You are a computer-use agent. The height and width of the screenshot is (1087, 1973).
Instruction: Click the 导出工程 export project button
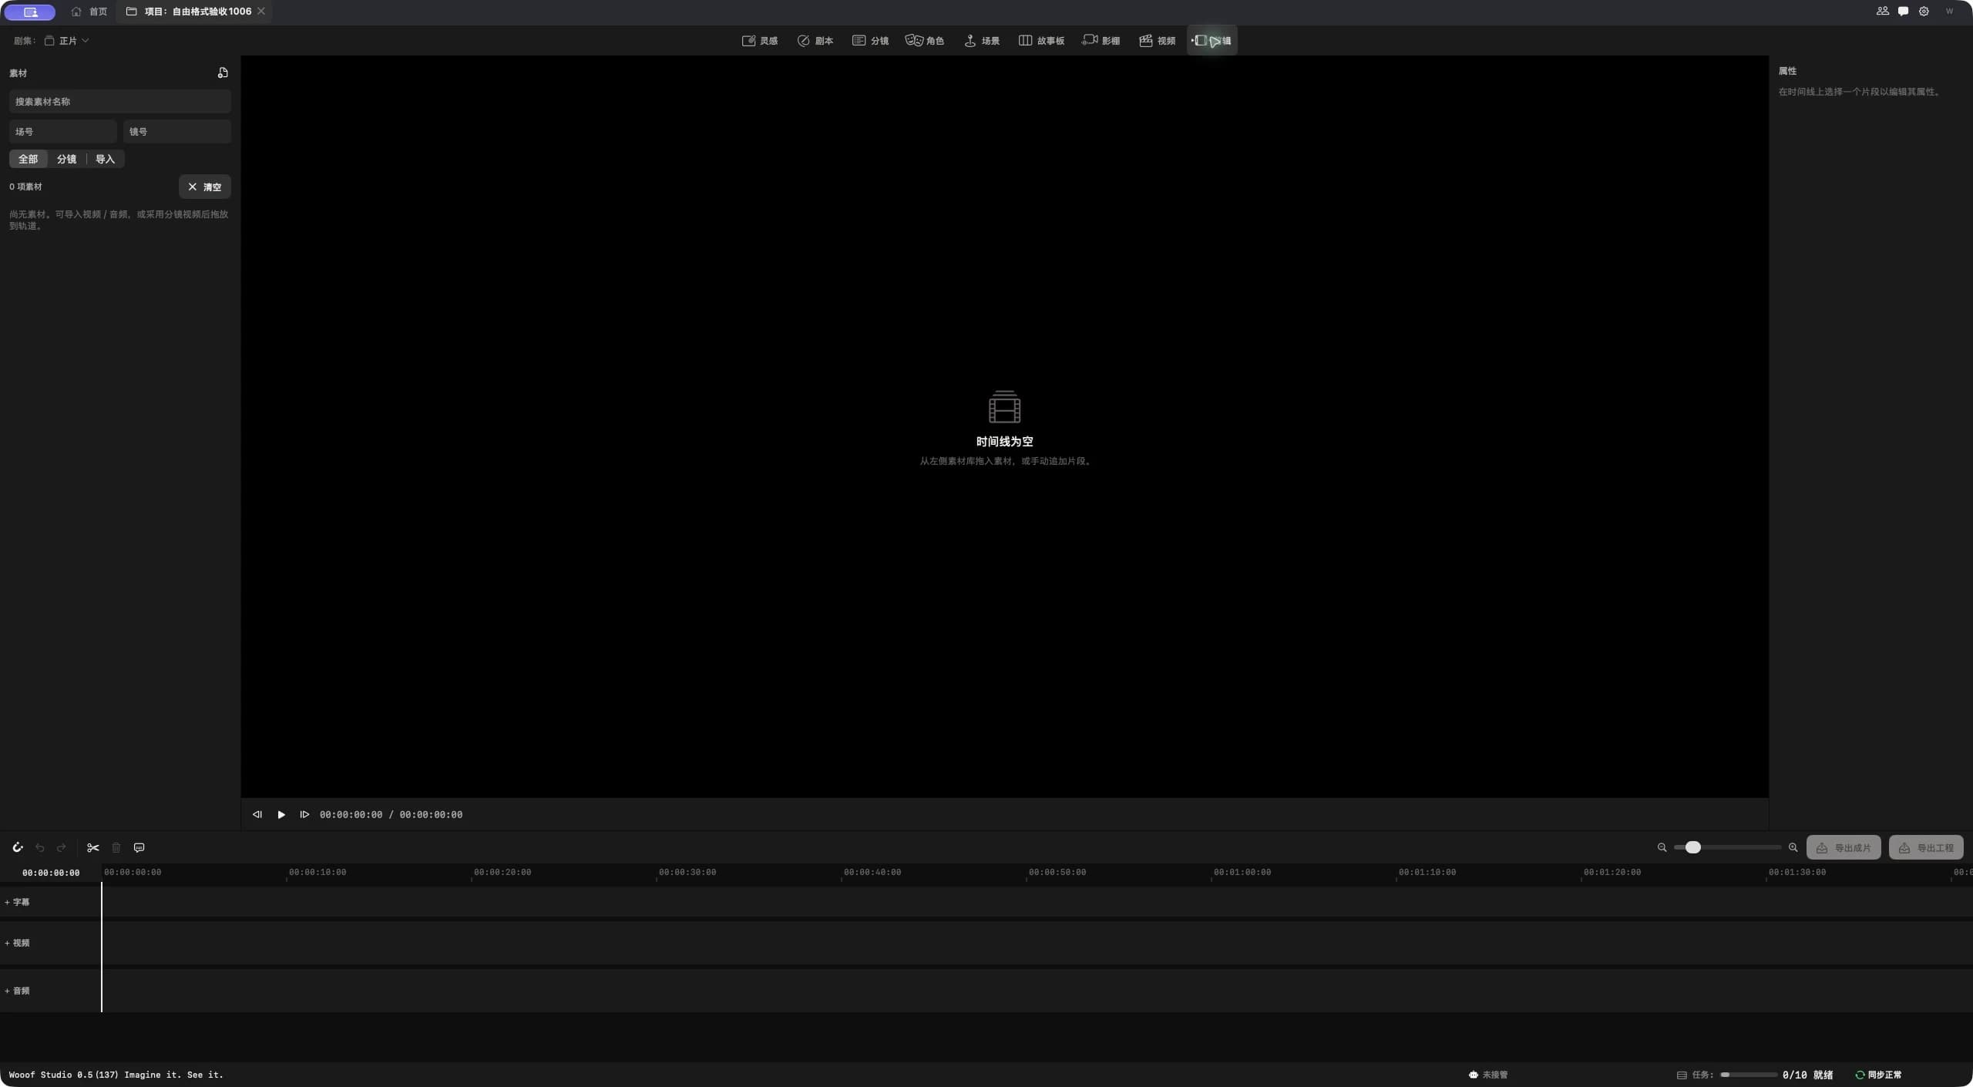pos(1926,847)
